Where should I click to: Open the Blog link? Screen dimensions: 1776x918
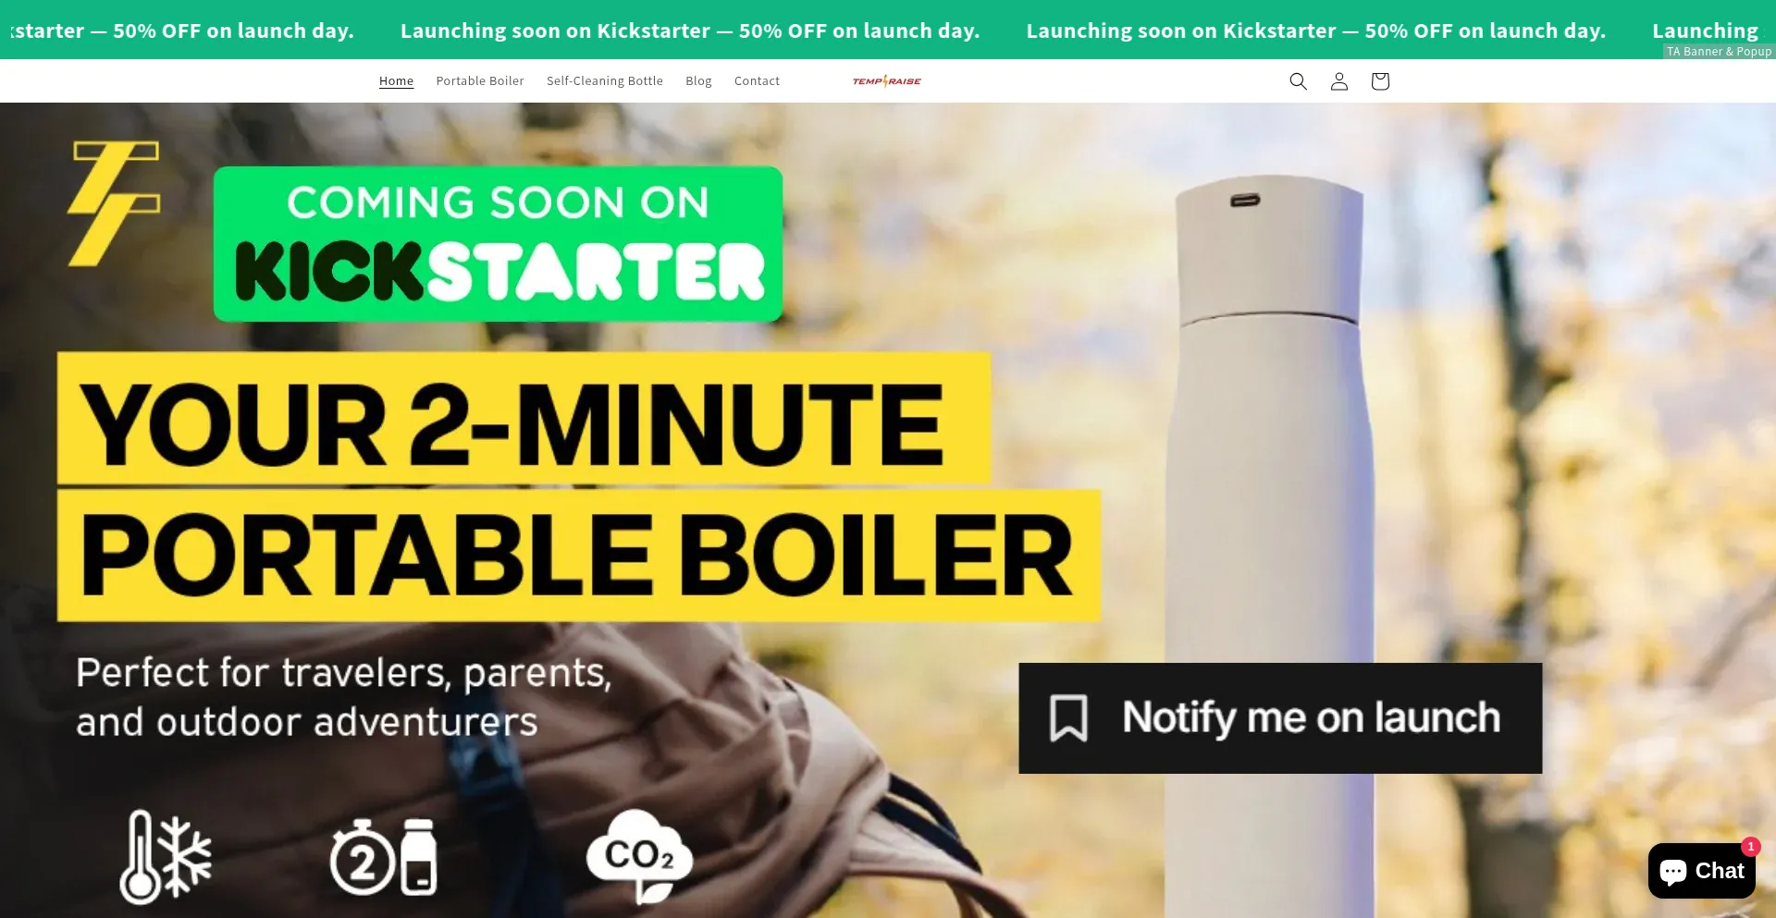click(x=698, y=81)
